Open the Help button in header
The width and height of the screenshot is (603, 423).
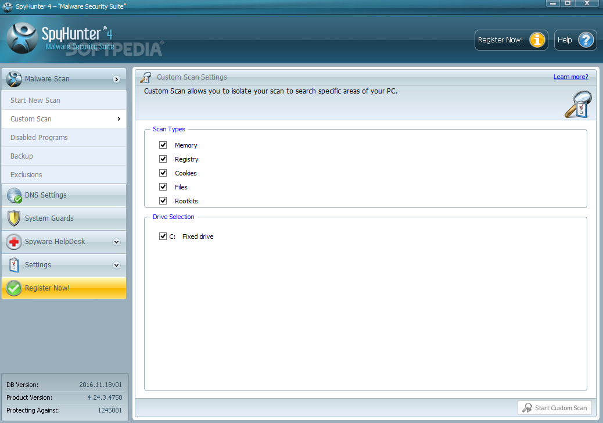575,40
